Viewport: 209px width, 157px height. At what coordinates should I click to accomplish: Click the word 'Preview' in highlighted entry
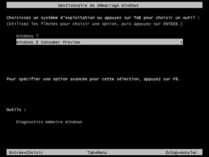coord(72,42)
